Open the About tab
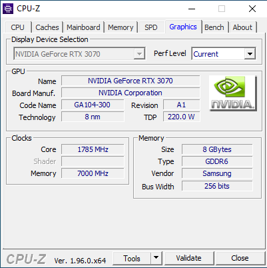This screenshot has height=268, width=267. pos(242,27)
